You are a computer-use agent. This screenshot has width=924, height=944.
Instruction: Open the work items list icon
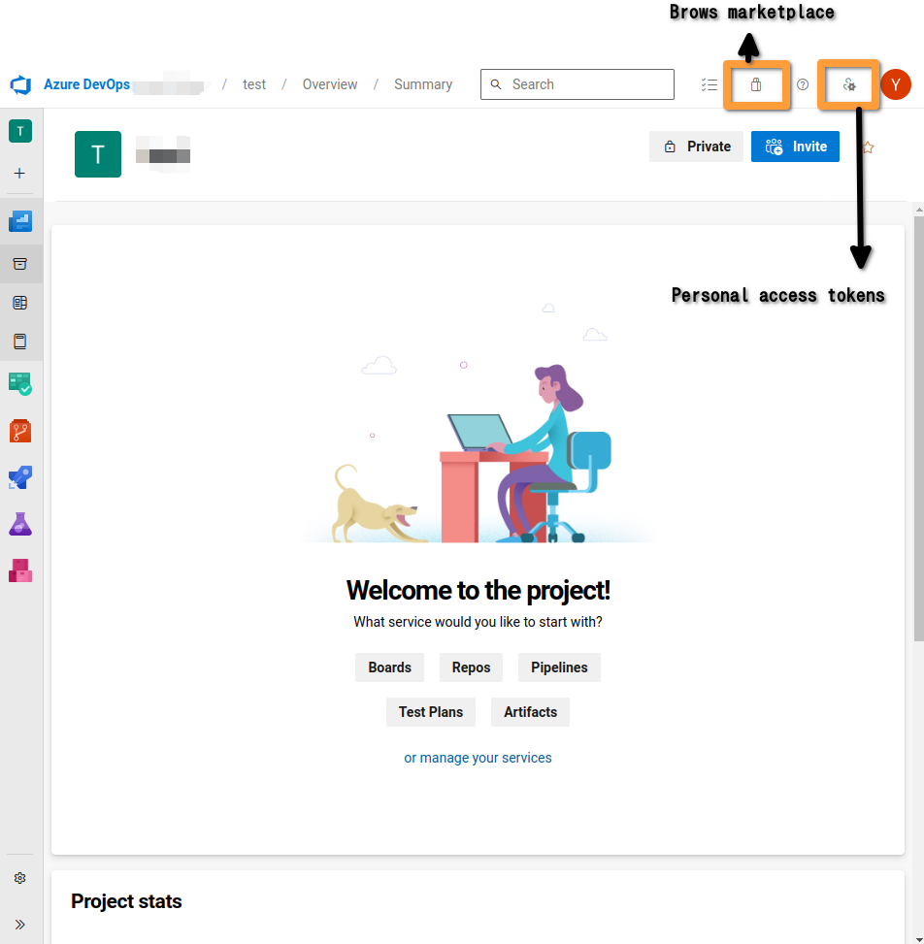pyautogui.click(x=709, y=84)
